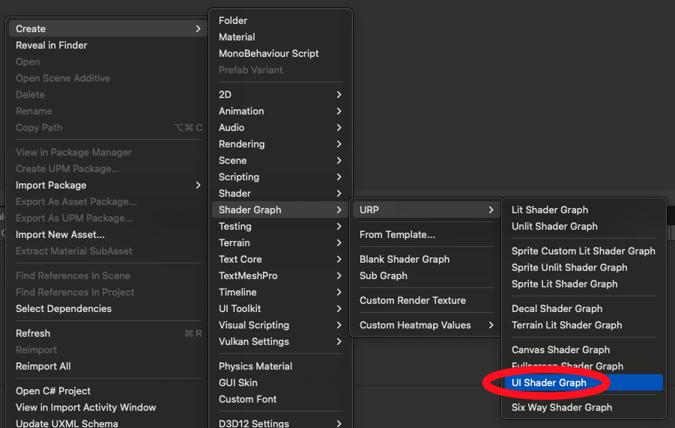The width and height of the screenshot is (675, 428).
Task: Expand the 2D submenu
Action: 280,94
